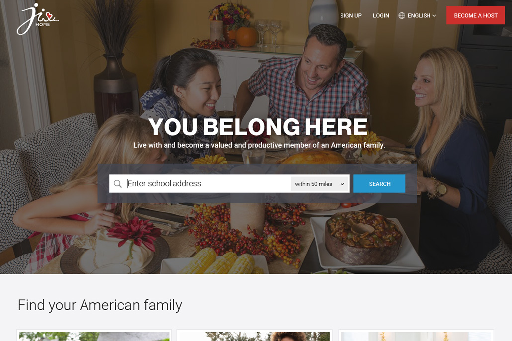Open the SIGN UP page

pos(351,16)
